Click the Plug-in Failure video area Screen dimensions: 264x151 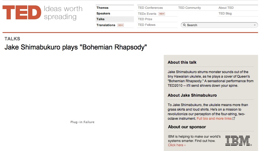(82, 122)
